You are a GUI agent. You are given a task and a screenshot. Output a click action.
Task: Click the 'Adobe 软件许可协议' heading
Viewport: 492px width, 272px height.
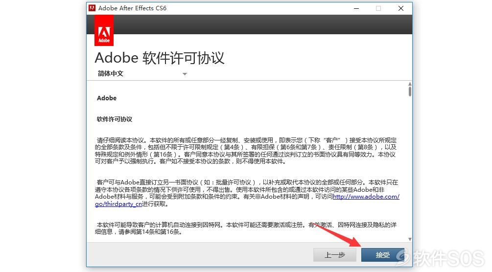click(x=160, y=58)
